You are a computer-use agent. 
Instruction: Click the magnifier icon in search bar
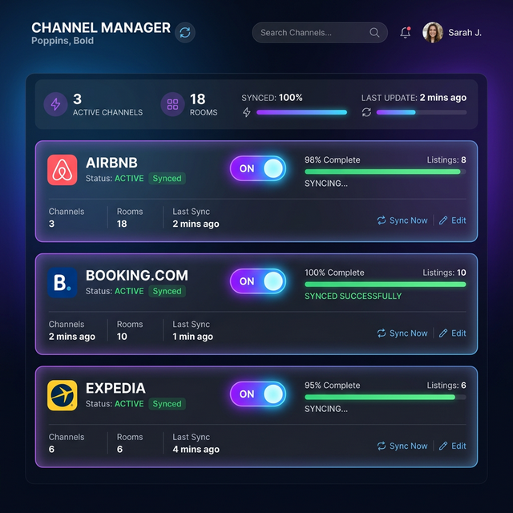[374, 33]
